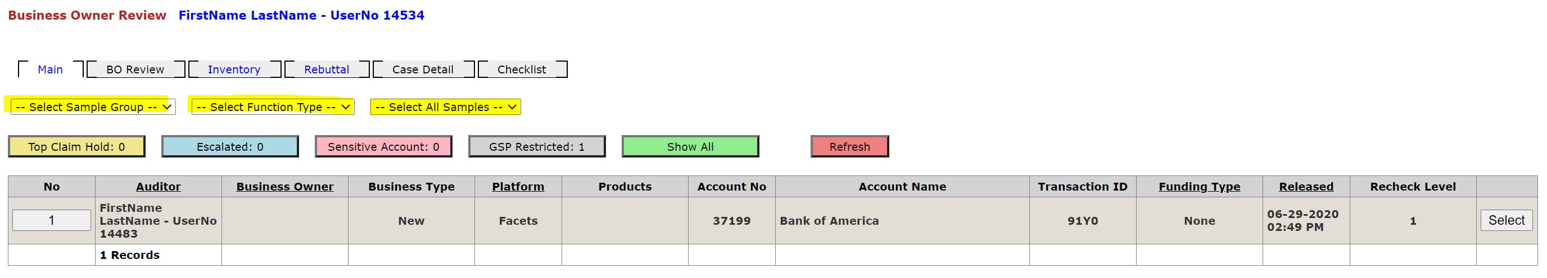Click the red Refresh button
This screenshot has height=278, width=1547.
pos(850,147)
